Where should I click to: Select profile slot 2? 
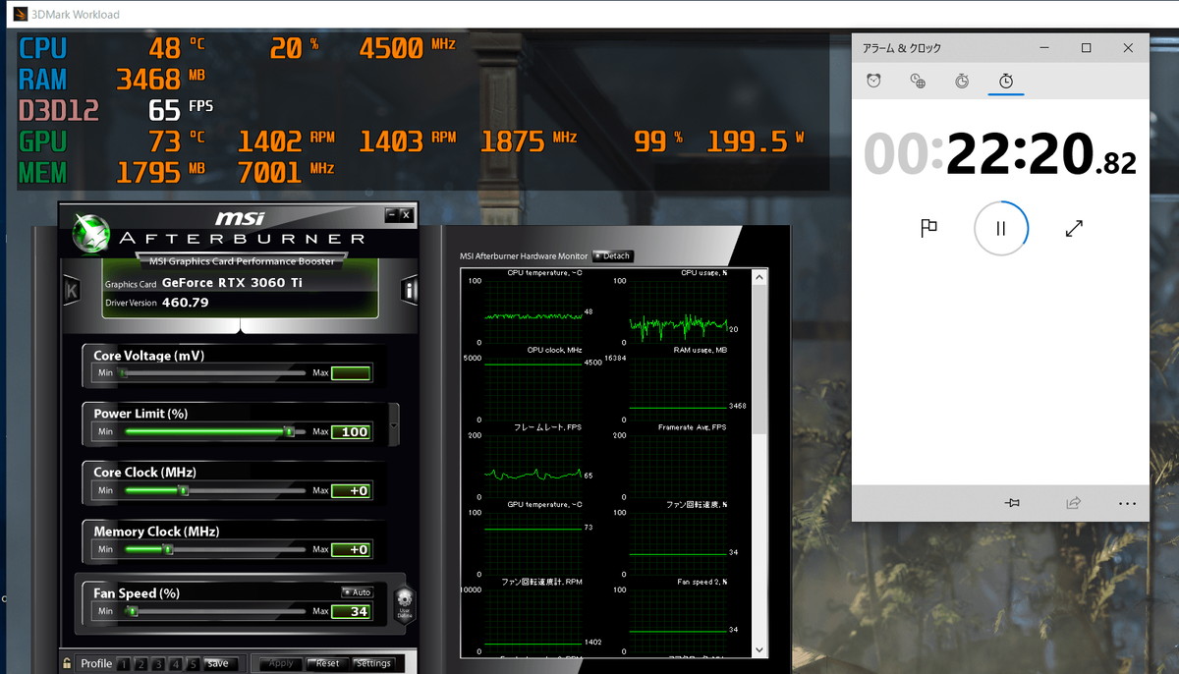coord(140,664)
